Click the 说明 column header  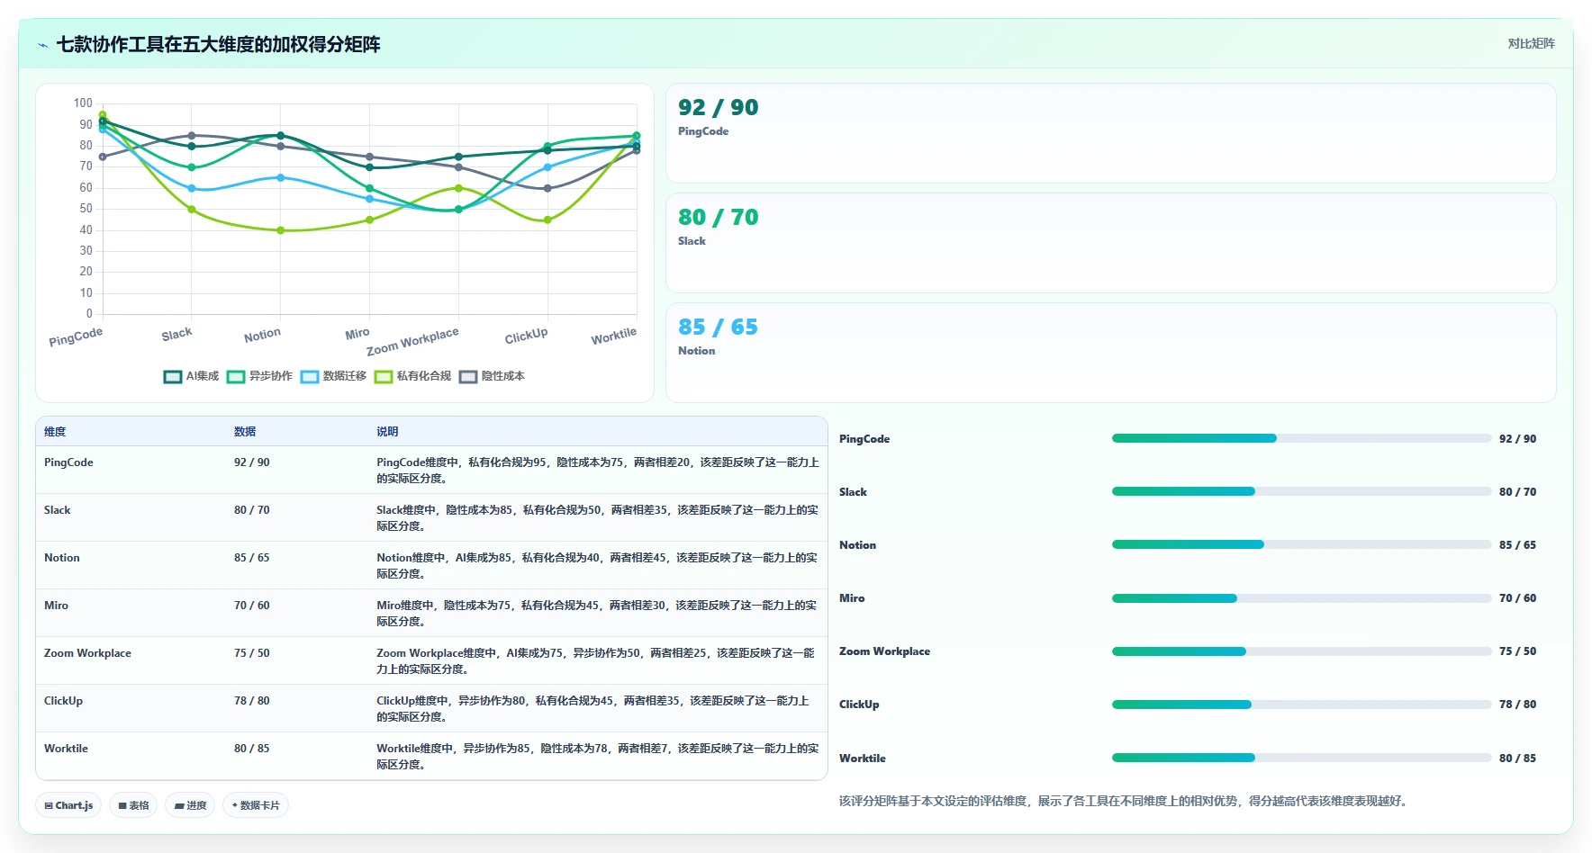387,432
